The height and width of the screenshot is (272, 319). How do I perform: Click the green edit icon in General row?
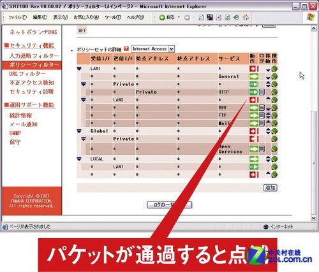point(274,76)
